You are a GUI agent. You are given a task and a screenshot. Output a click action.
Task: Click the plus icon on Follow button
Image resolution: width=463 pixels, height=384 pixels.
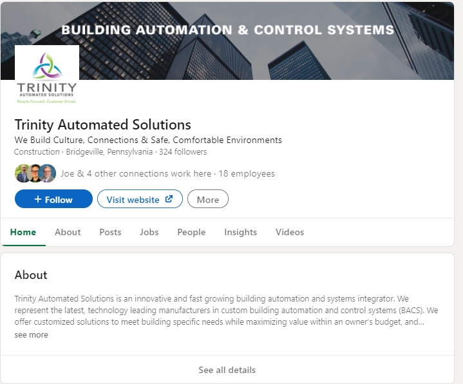click(x=38, y=199)
